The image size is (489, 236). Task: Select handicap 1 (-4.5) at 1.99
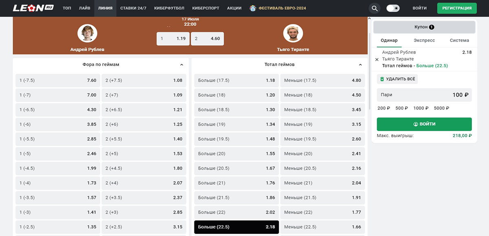pyautogui.click(x=58, y=168)
